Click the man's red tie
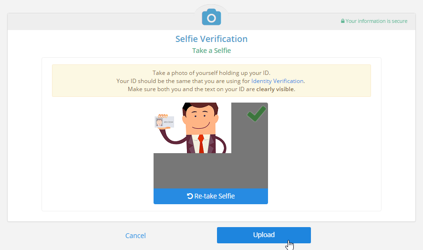Image resolution: width=423 pixels, height=250 pixels. coord(201,144)
